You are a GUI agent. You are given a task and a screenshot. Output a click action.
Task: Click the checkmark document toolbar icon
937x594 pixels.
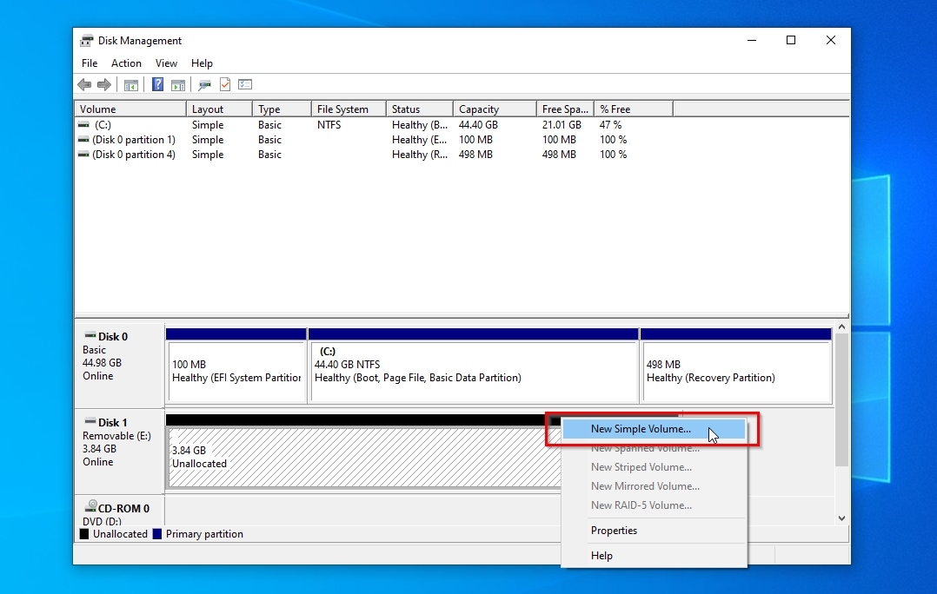click(225, 85)
